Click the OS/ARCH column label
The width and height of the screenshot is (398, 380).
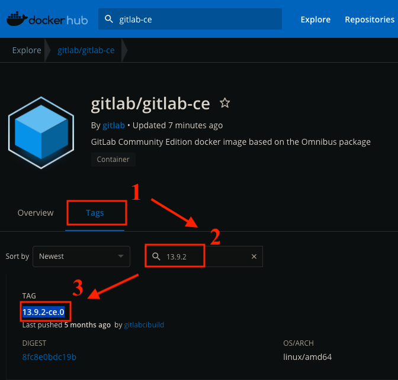298,343
